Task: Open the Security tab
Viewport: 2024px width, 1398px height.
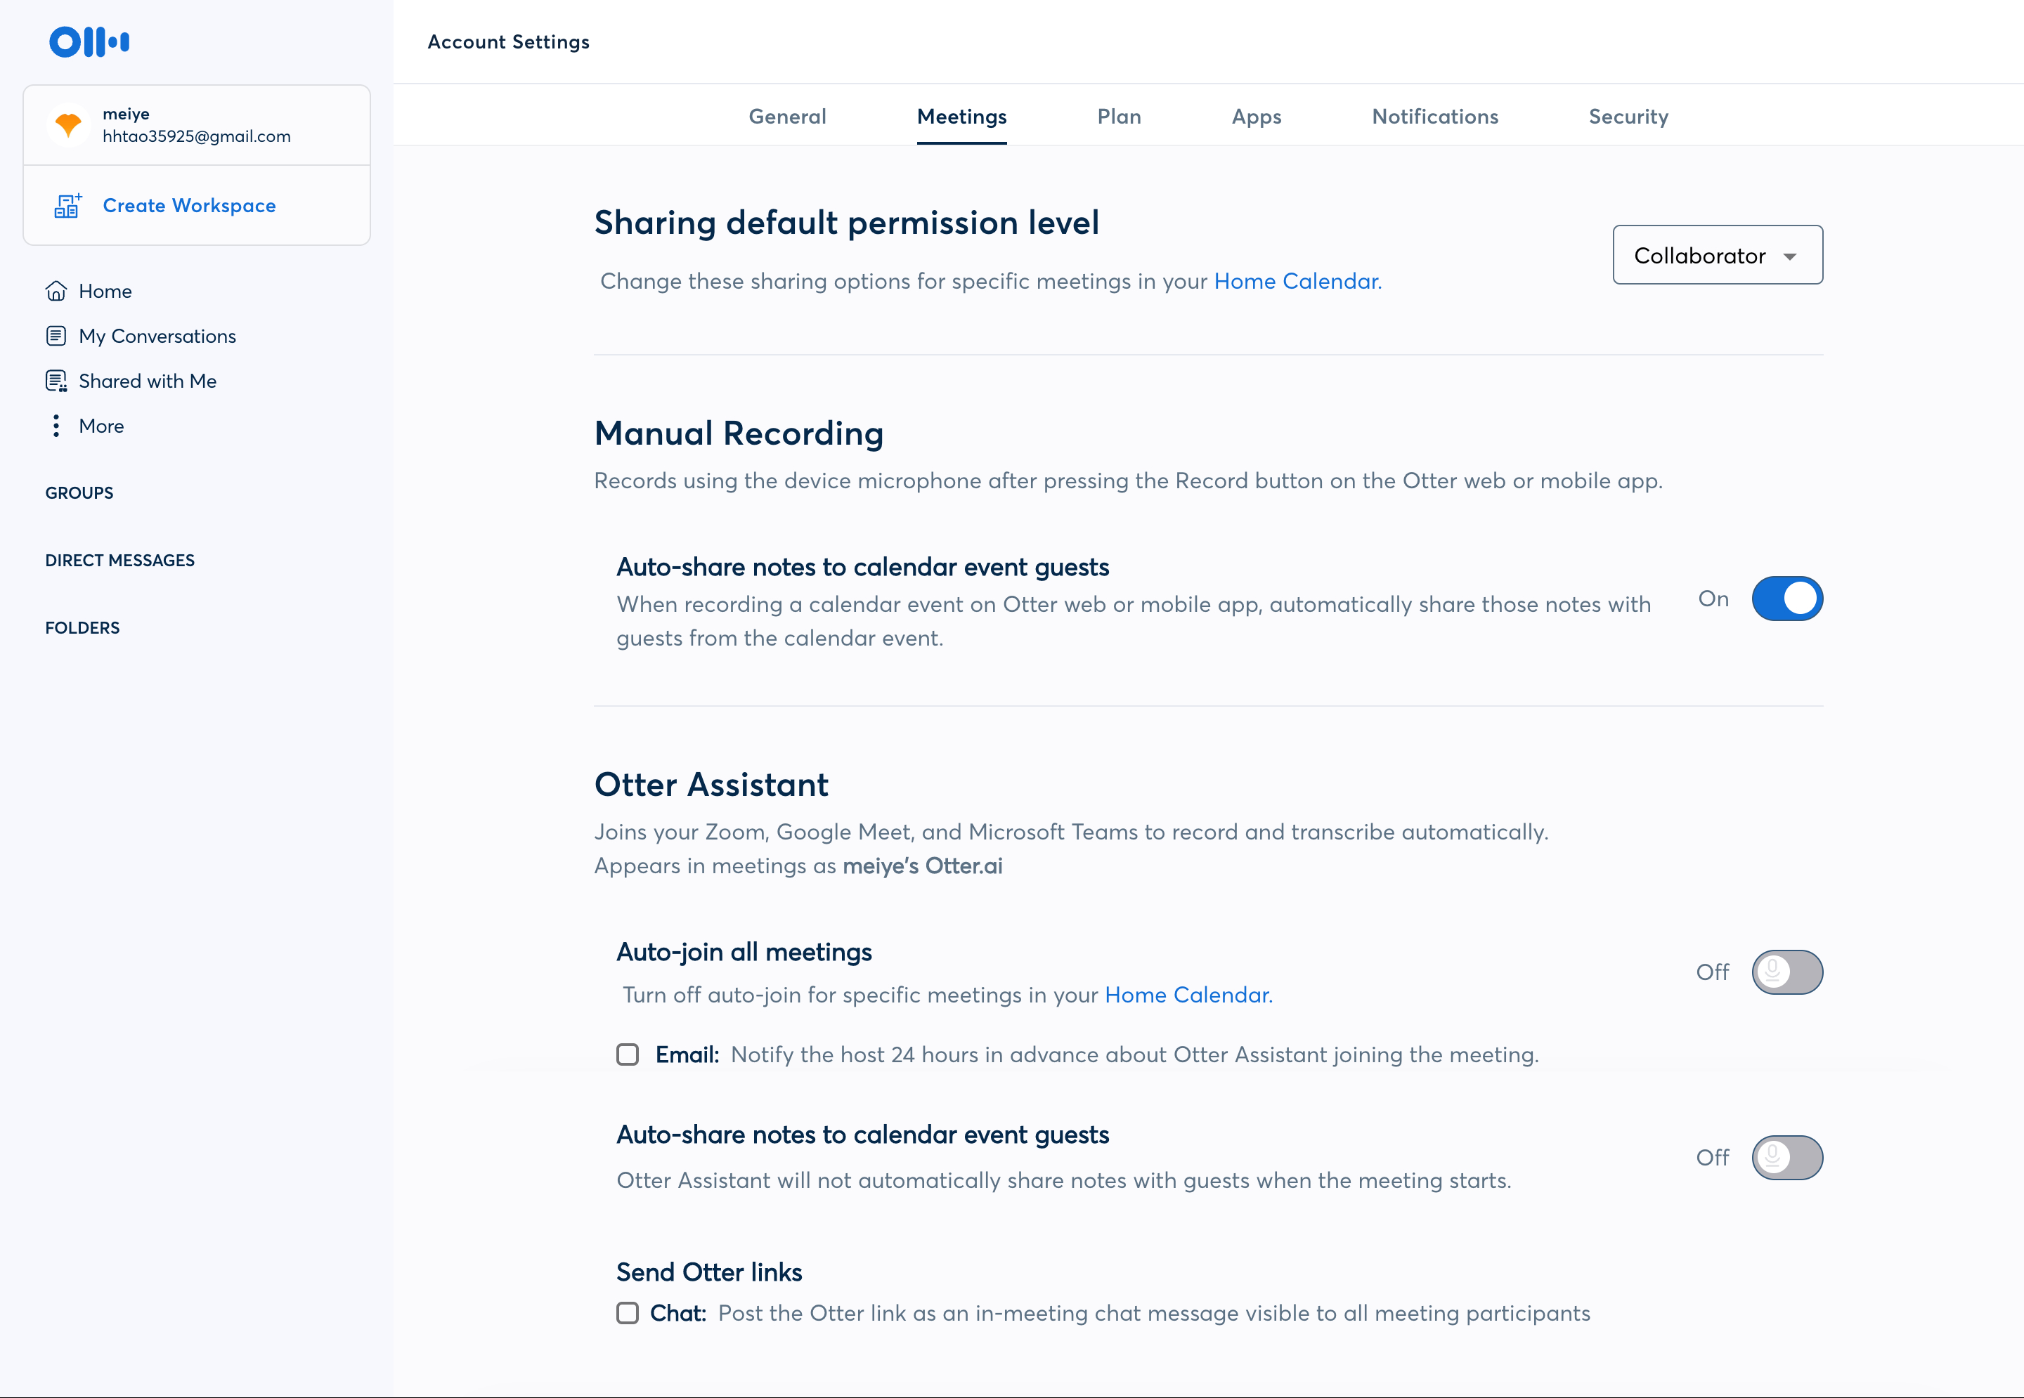Action: tap(1628, 117)
